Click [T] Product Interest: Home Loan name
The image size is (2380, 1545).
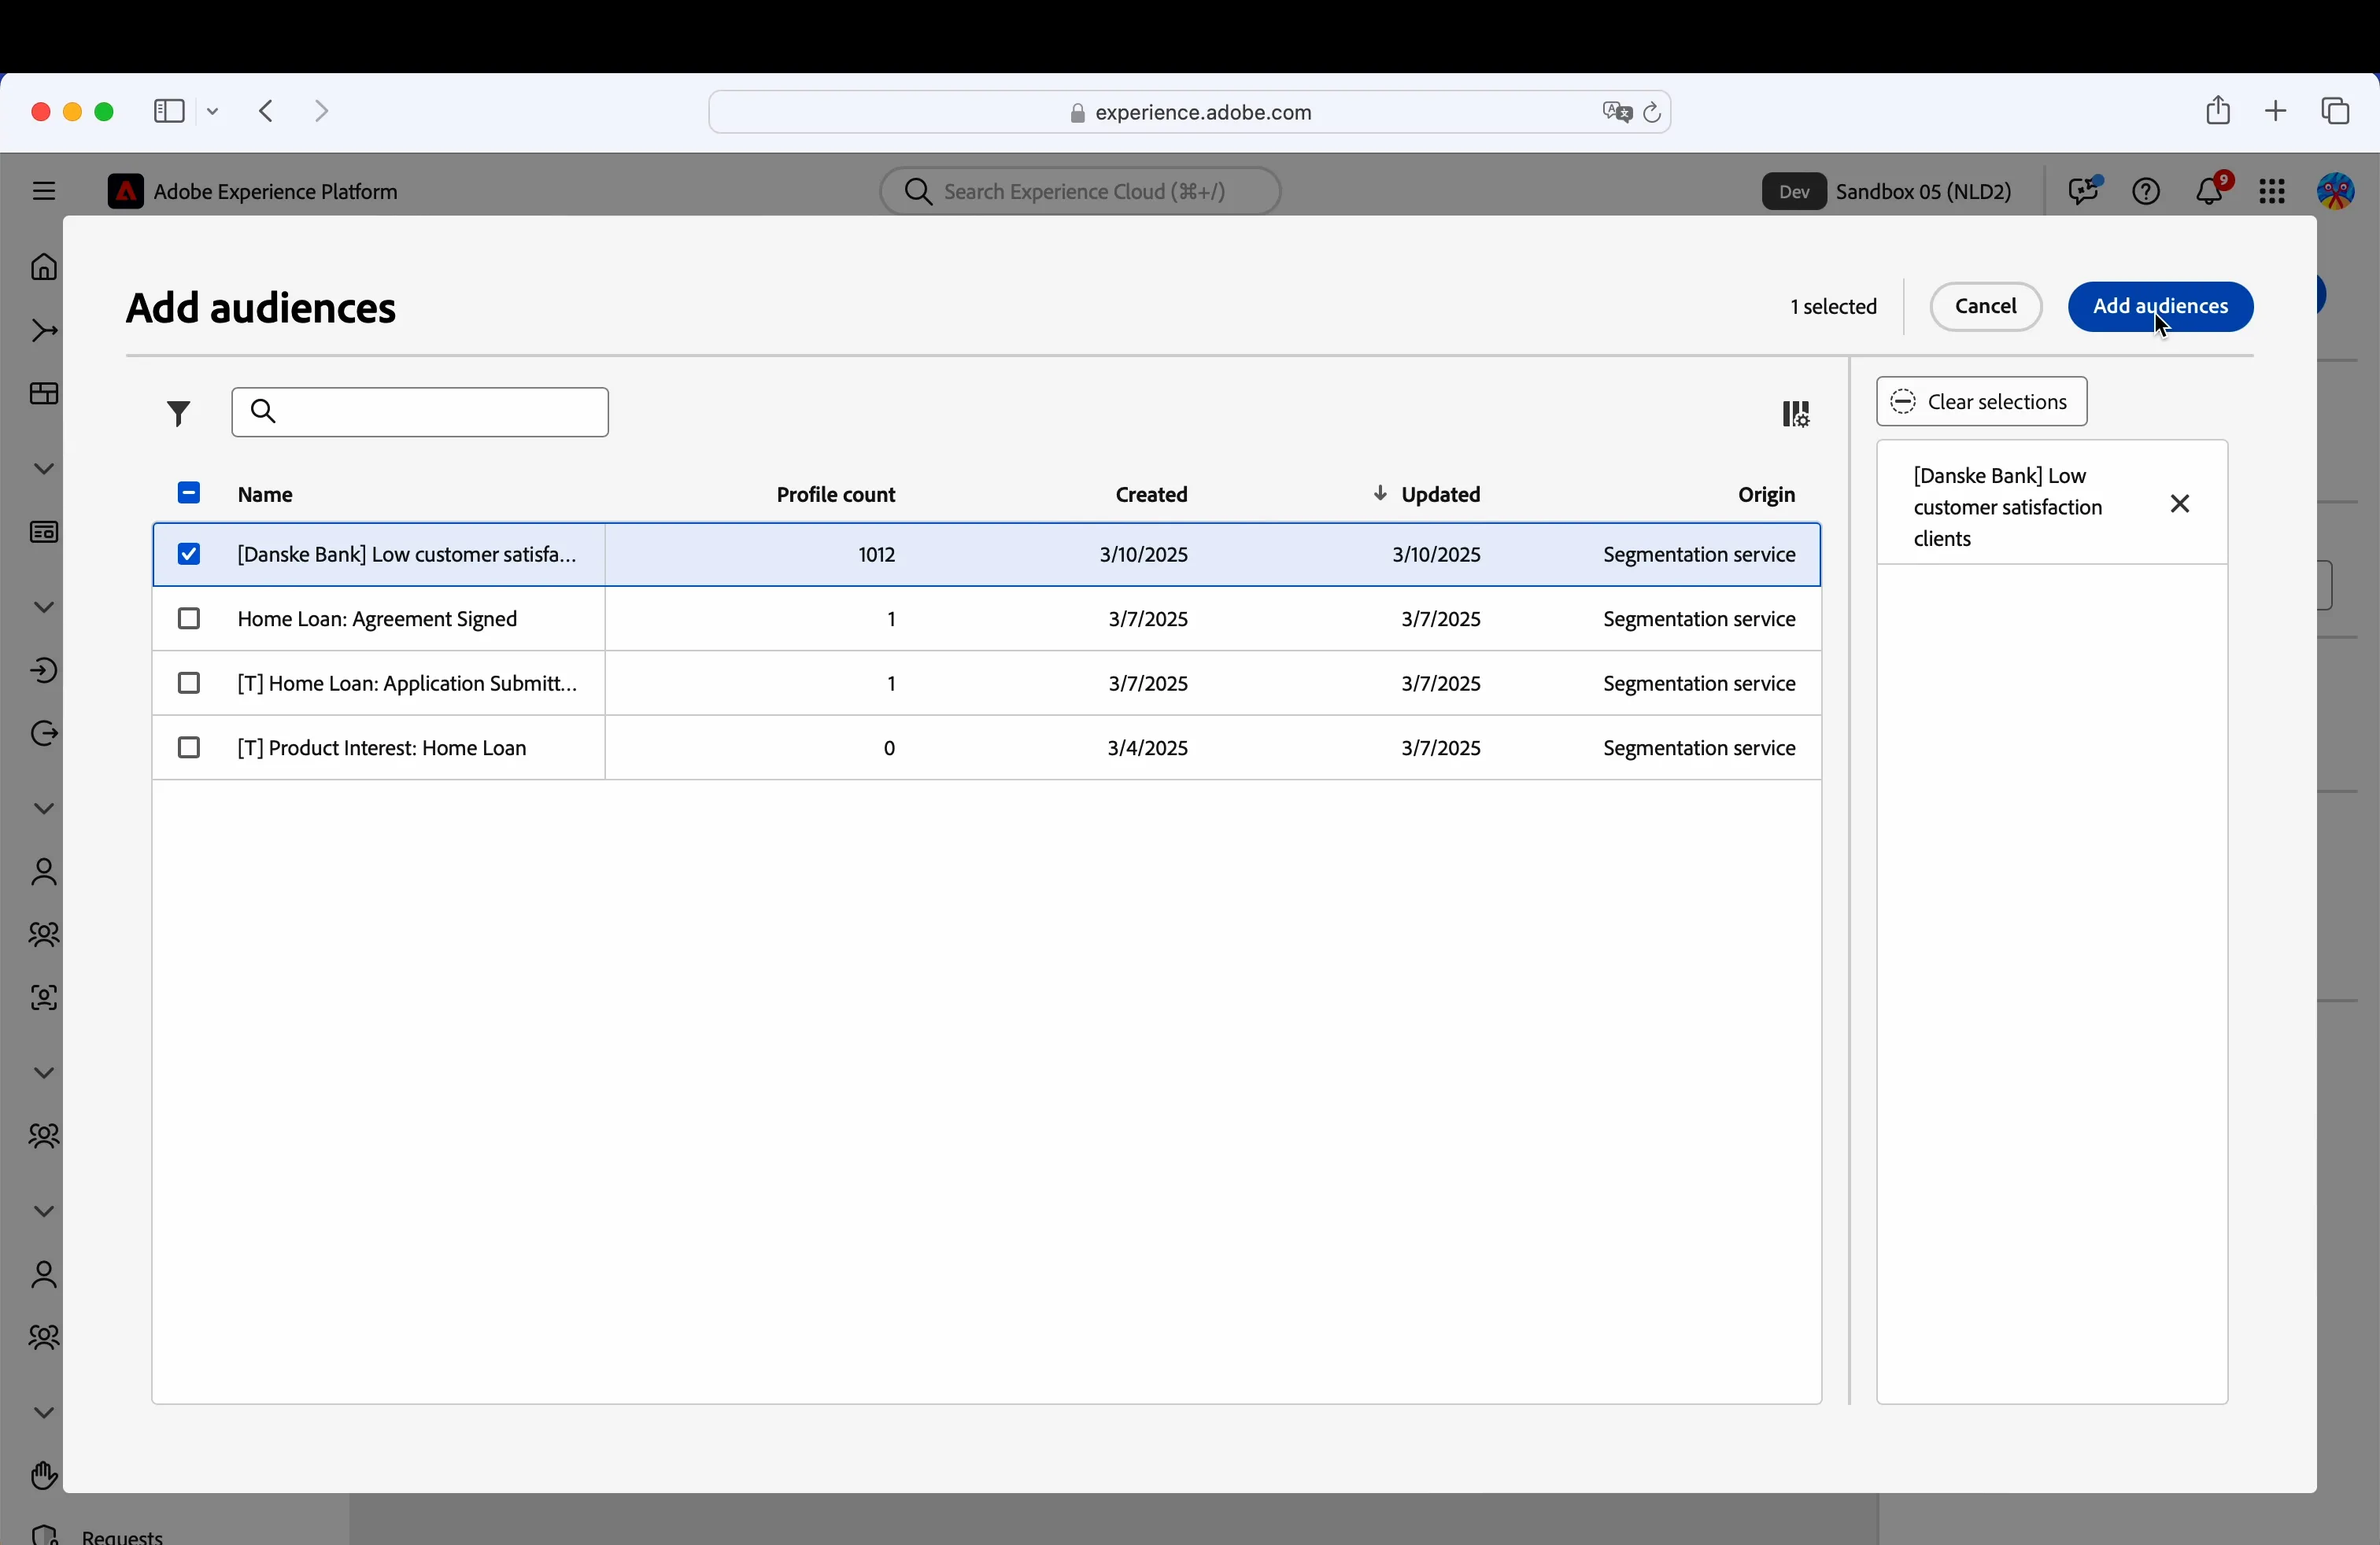point(381,749)
